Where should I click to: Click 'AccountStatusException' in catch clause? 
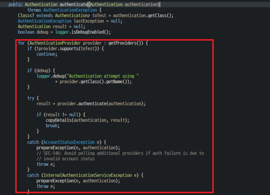(69, 142)
